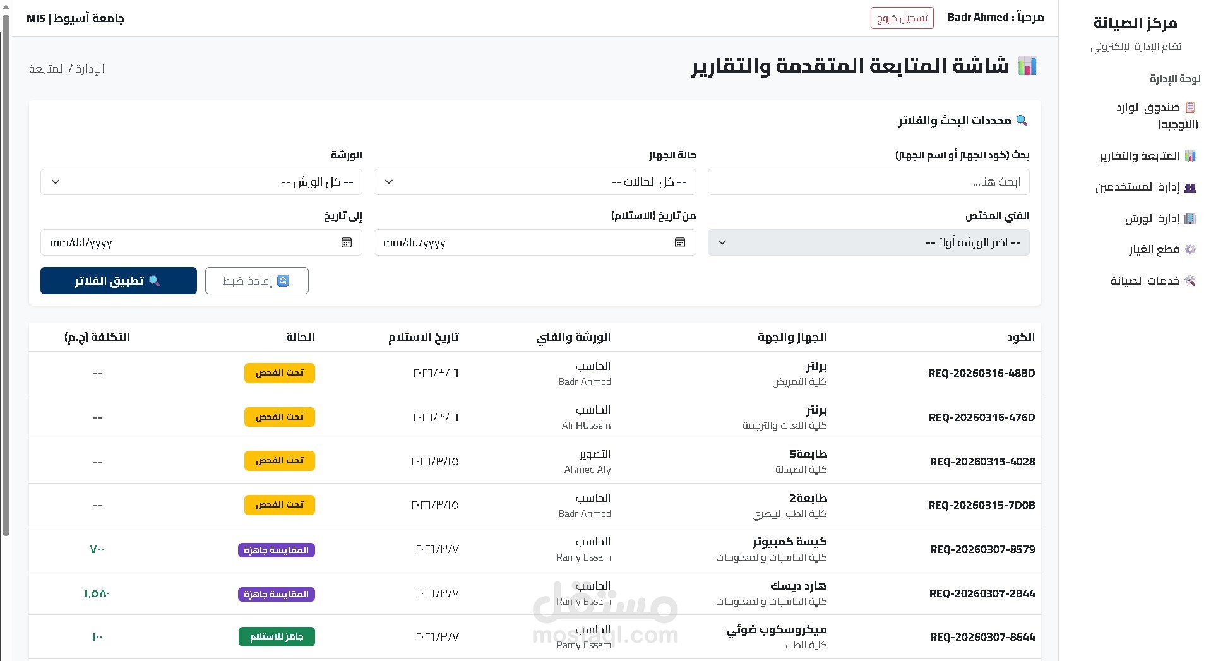Click الحالة column header
The height and width of the screenshot is (661, 1211).
300,337
